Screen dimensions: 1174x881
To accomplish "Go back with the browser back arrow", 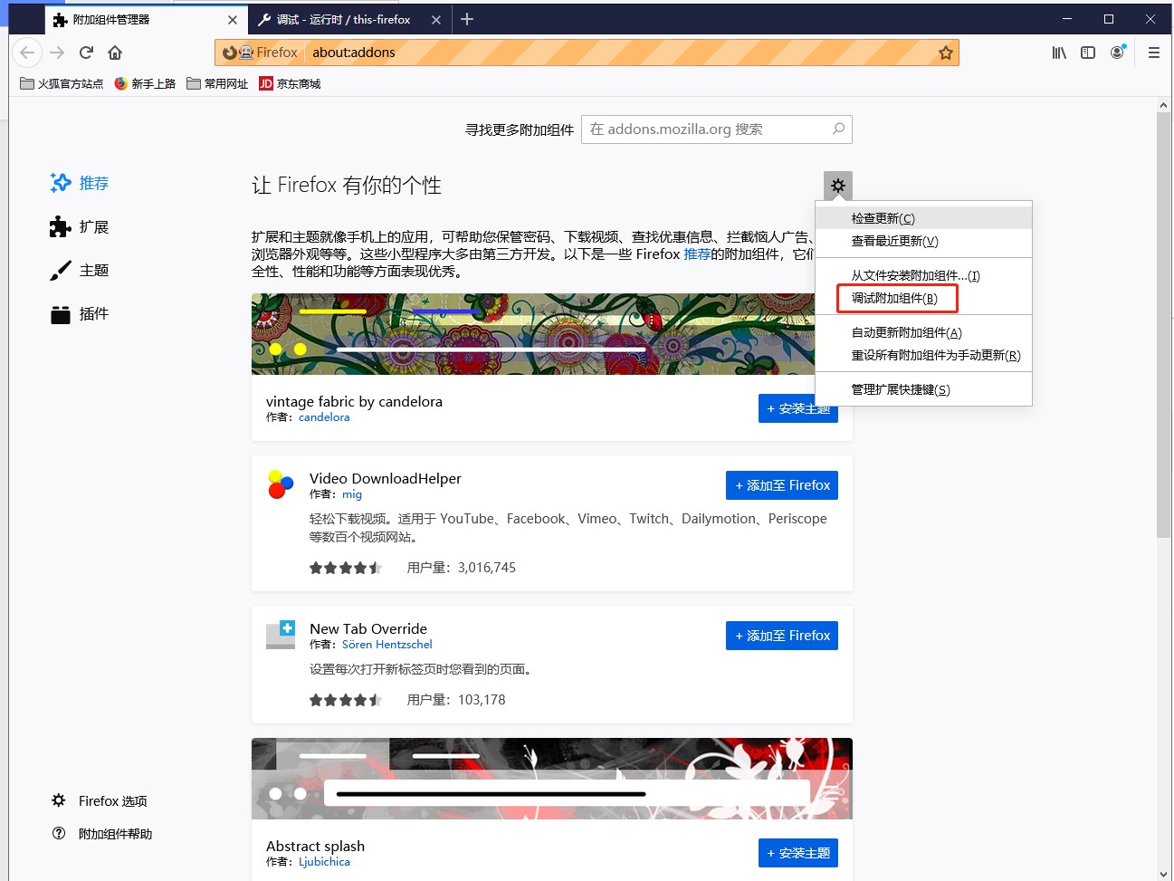I will pos(27,53).
